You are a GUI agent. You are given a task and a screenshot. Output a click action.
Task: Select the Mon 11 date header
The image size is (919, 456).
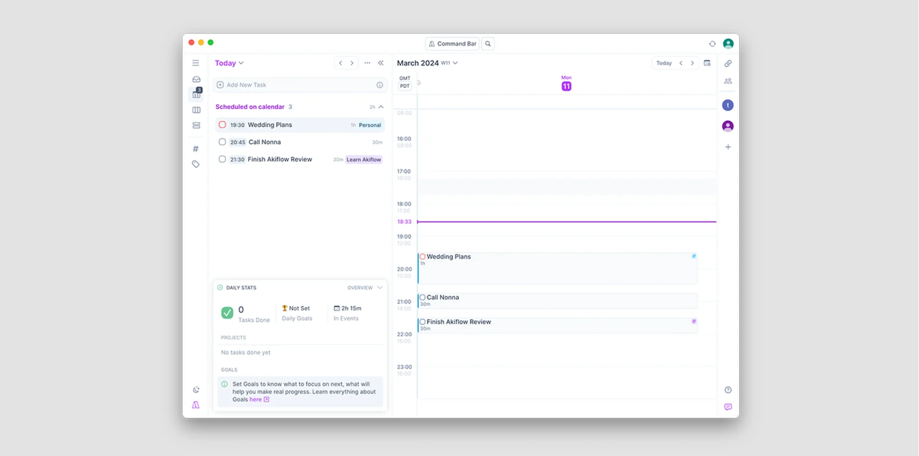(566, 83)
